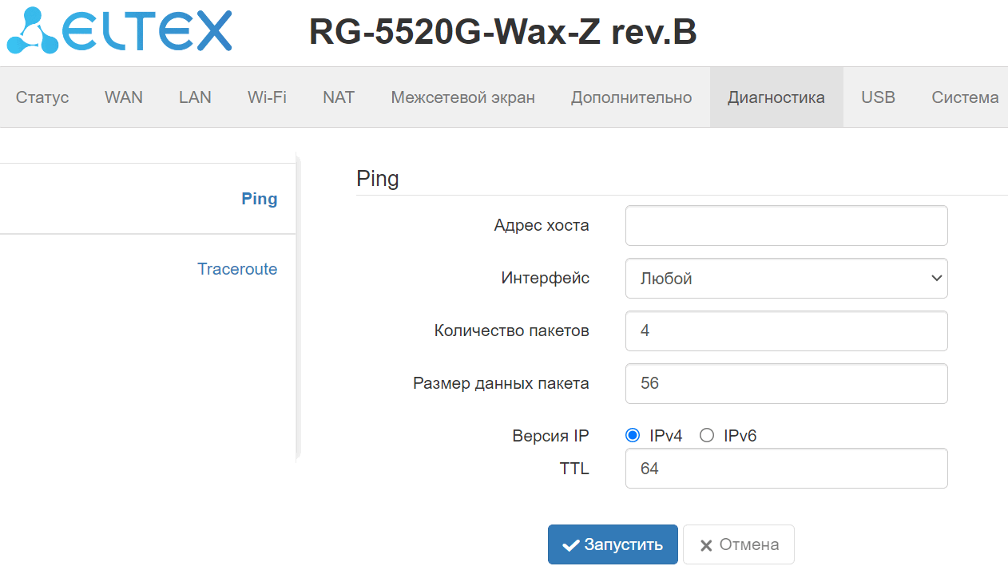Open the USB tab
The width and height of the screenshot is (1008, 574).
(878, 97)
